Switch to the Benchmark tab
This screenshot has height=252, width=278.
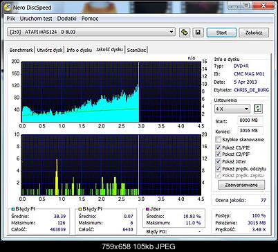(21, 50)
